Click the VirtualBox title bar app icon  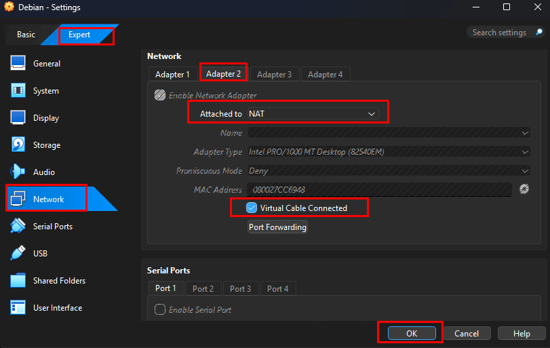click(x=9, y=7)
